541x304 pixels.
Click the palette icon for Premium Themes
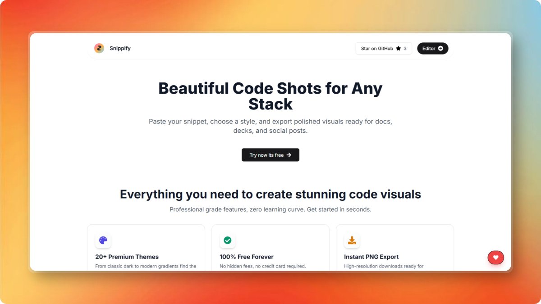click(x=103, y=240)
